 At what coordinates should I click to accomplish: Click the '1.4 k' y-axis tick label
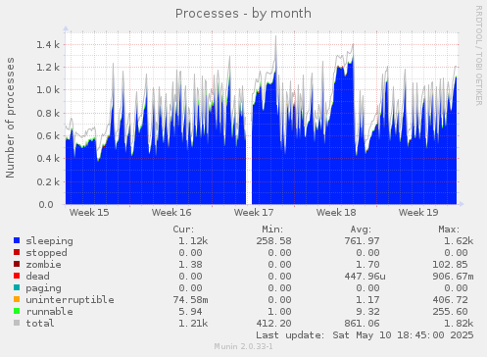pos(48,44)
